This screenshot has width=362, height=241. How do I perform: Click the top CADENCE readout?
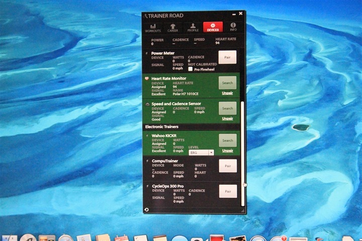coord(180,42)
